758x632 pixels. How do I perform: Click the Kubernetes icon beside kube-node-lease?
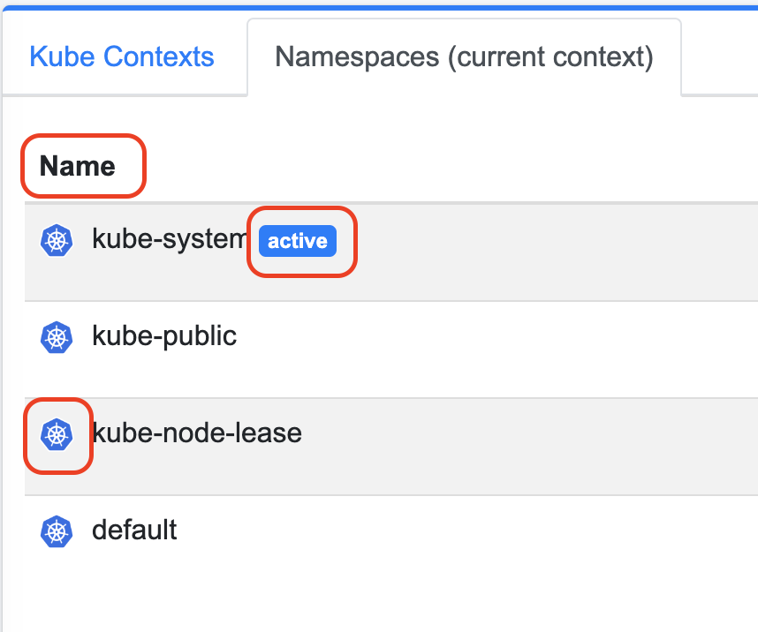(57, 433)
